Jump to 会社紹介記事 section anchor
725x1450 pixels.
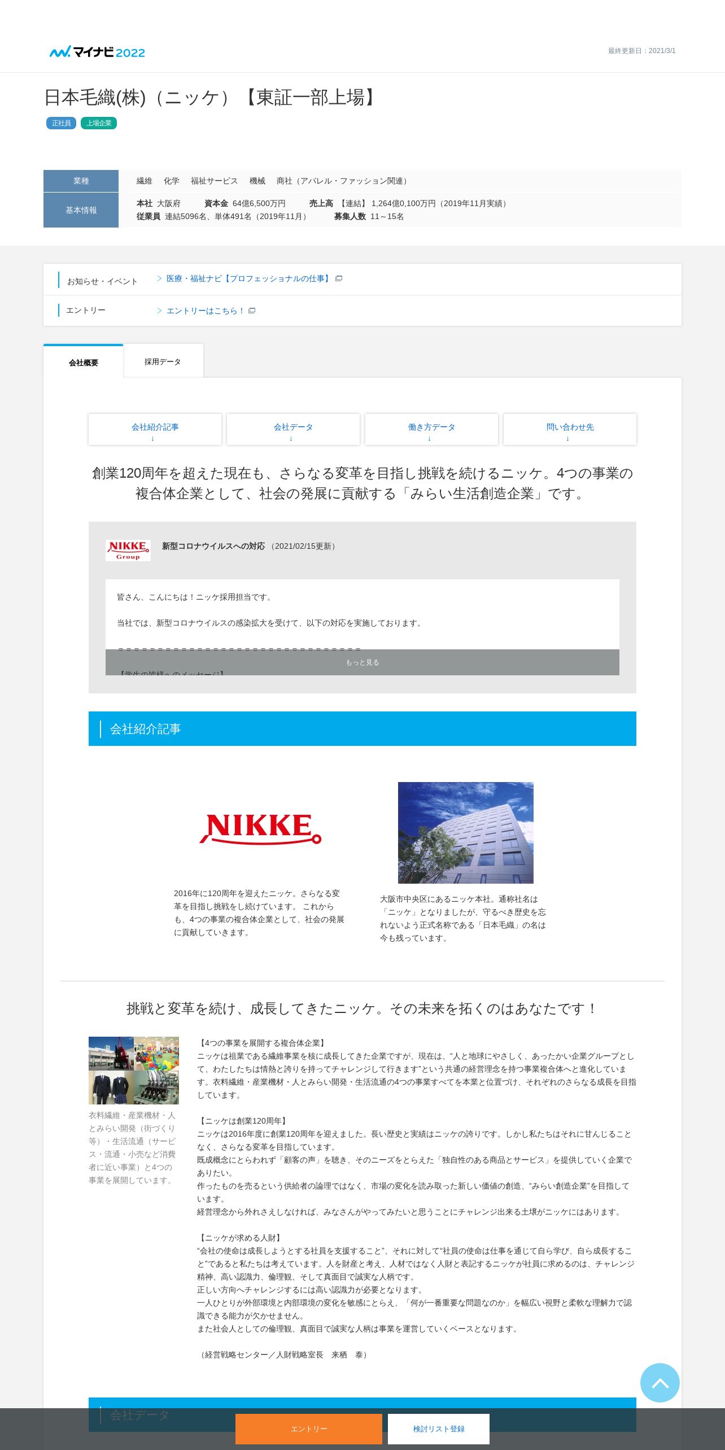(x=155, y=430)
